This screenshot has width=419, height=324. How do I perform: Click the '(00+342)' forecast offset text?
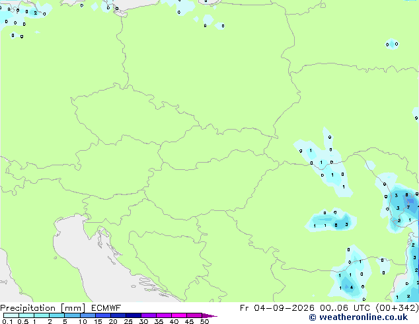(x=397, y=308)
